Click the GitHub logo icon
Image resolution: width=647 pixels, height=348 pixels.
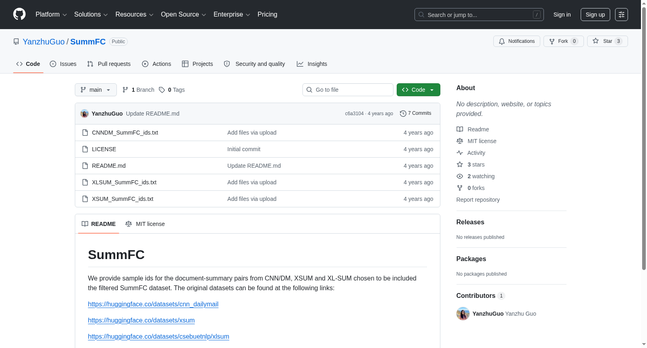[19, 15]
